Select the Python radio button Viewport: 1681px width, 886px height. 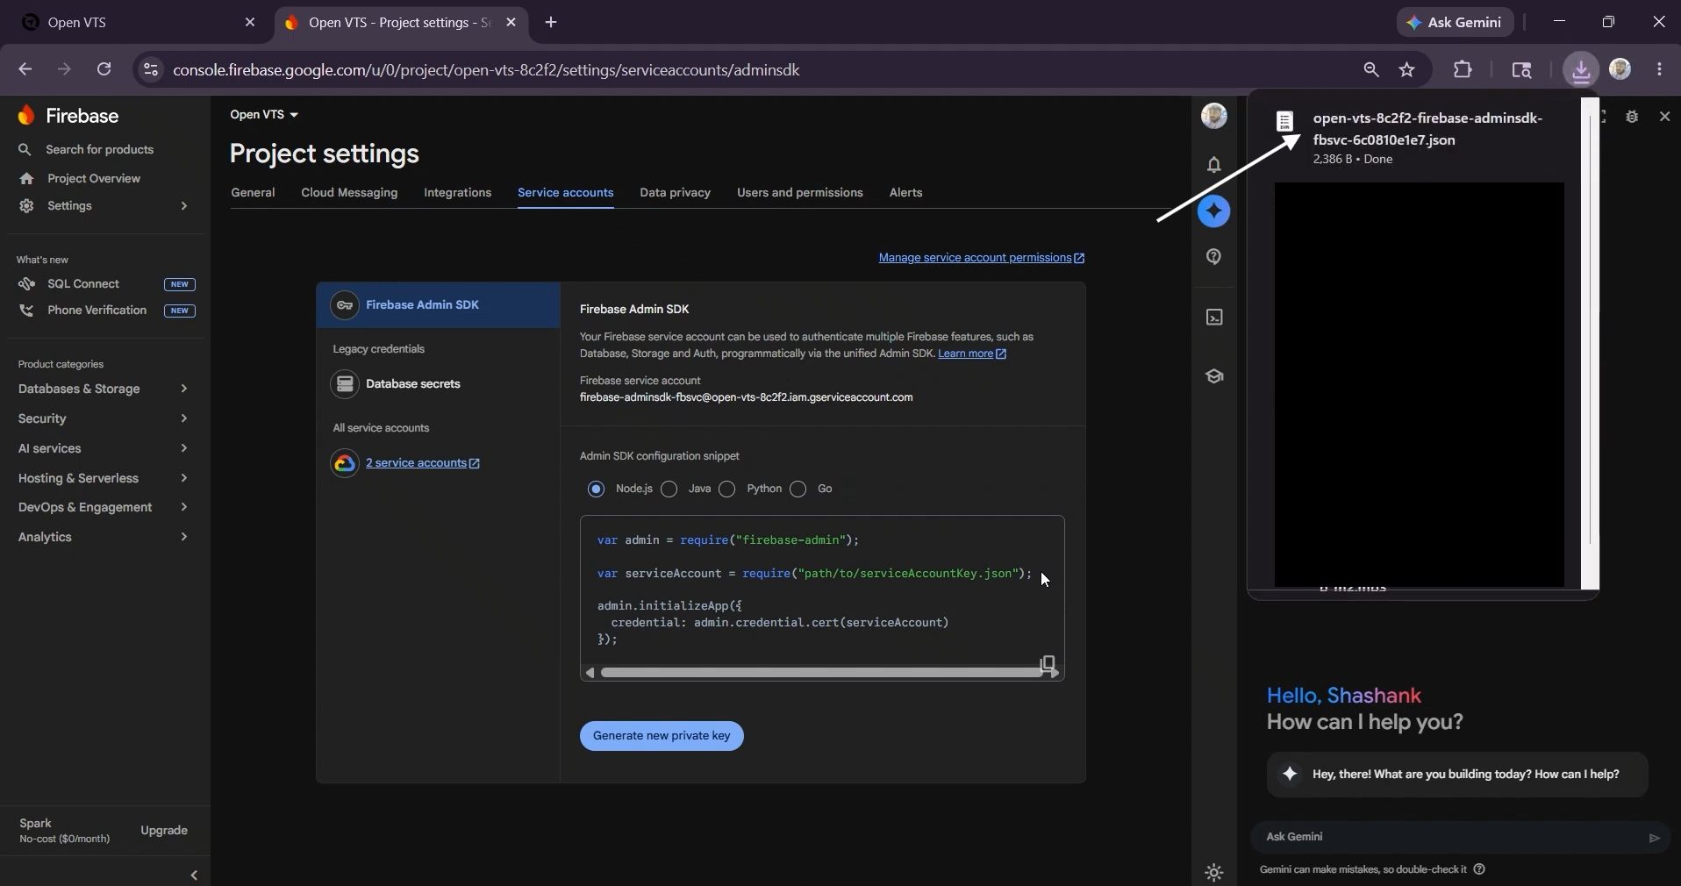[x=728, y=489]
